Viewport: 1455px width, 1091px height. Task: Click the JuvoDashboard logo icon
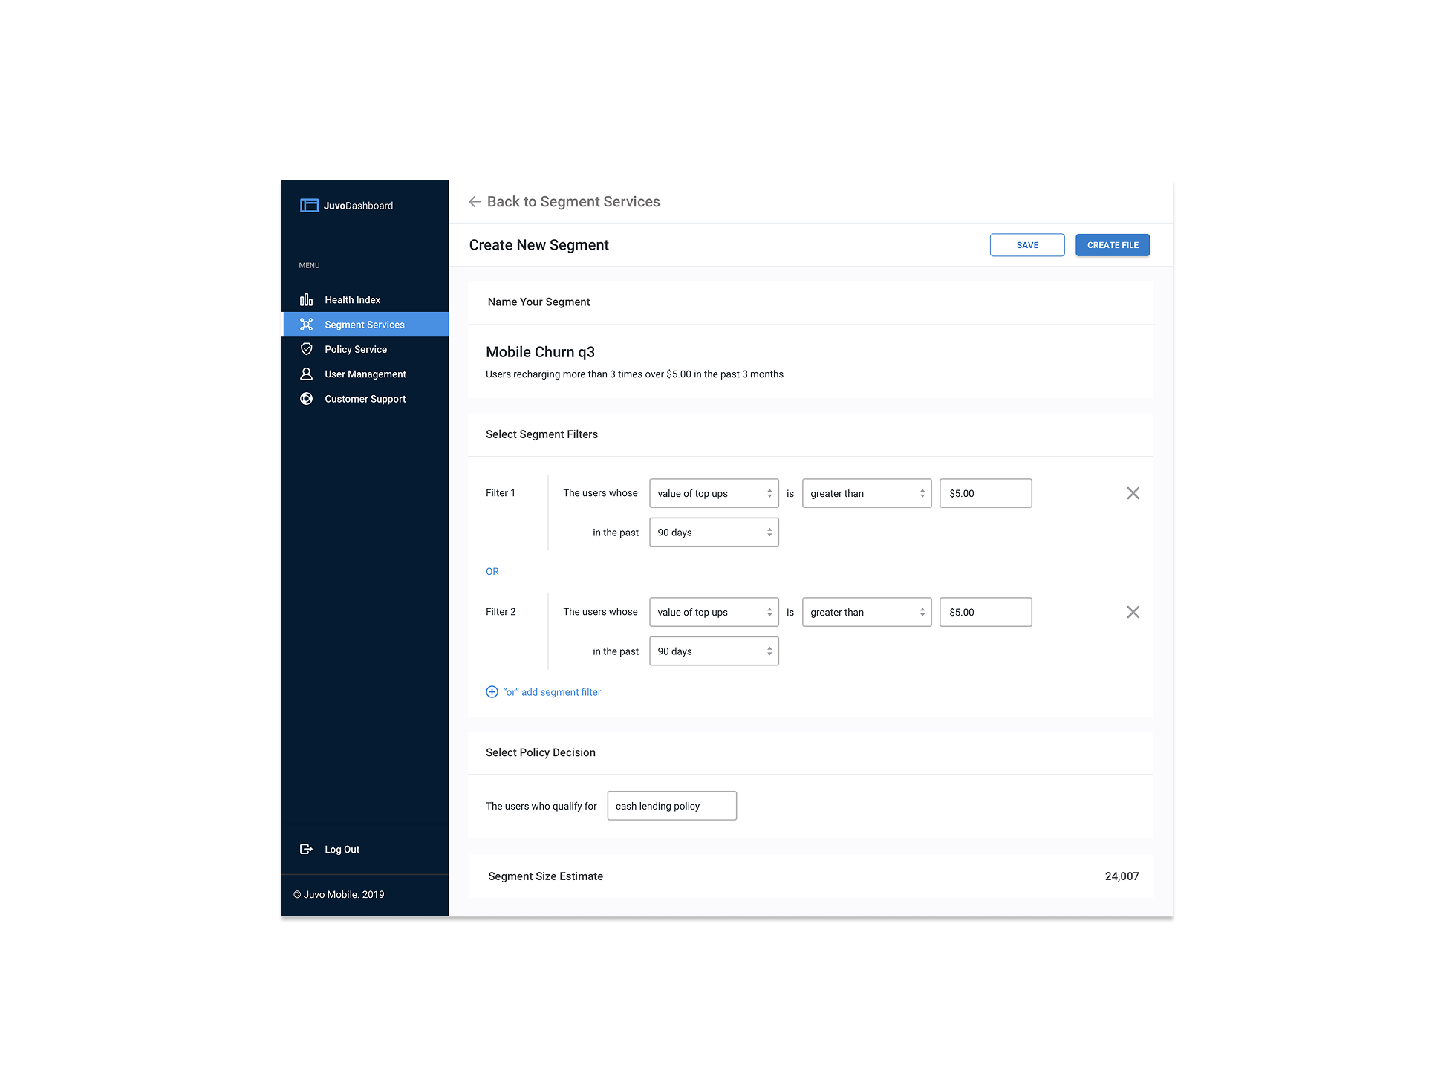pos(309,206)
